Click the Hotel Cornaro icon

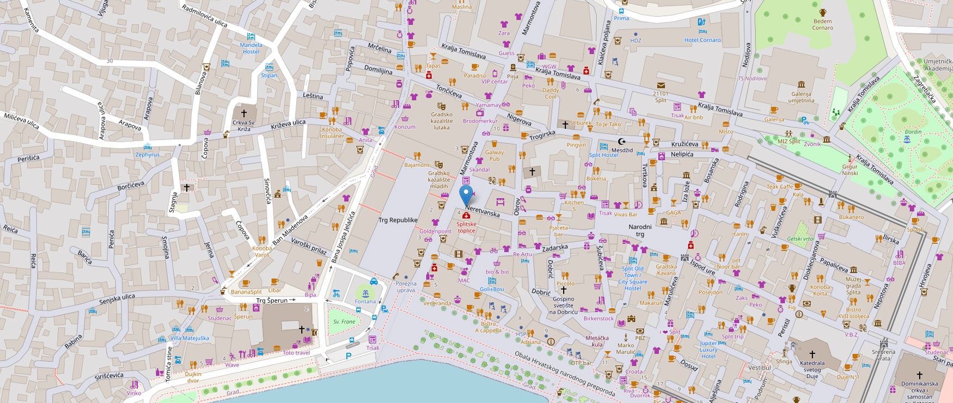702,22
